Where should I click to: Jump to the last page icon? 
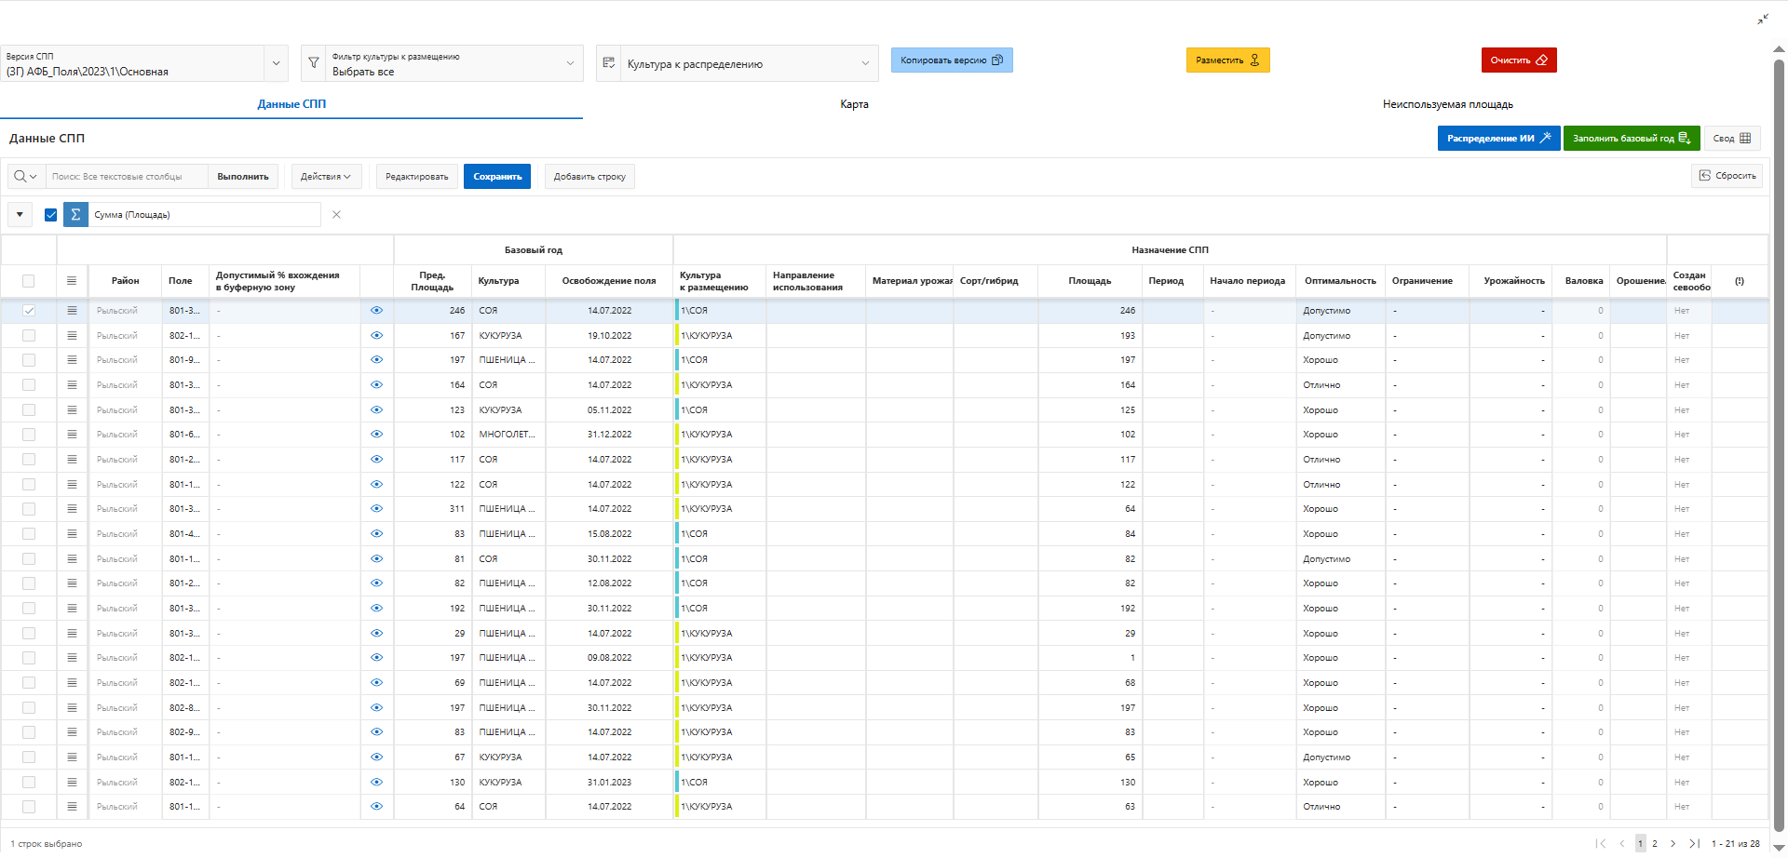click(x=1694, y=844)
